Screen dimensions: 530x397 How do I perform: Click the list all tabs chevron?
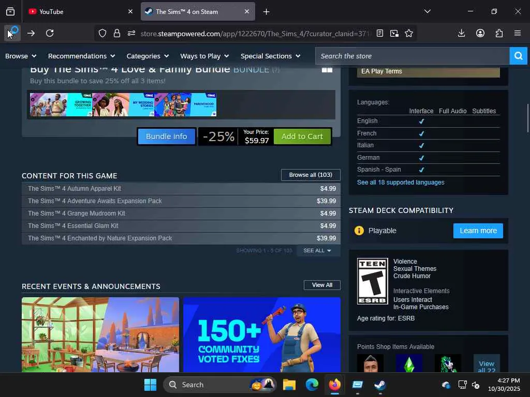click(427, 11)
